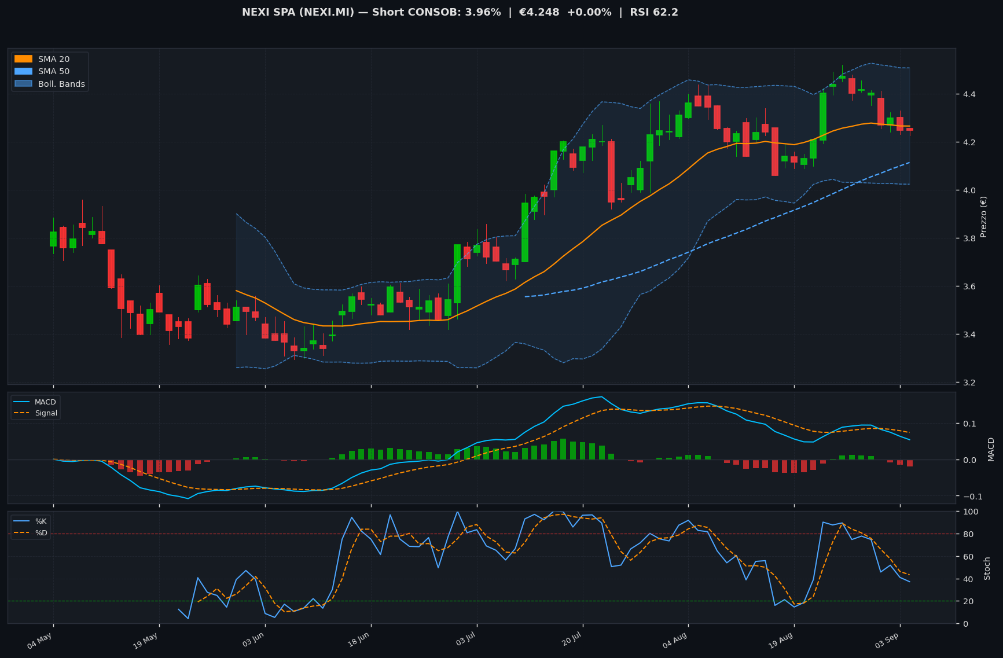This screenshot has height=658, width=1003.
Task: Click the "03 Jun" date label
Action: click(253, 641)
